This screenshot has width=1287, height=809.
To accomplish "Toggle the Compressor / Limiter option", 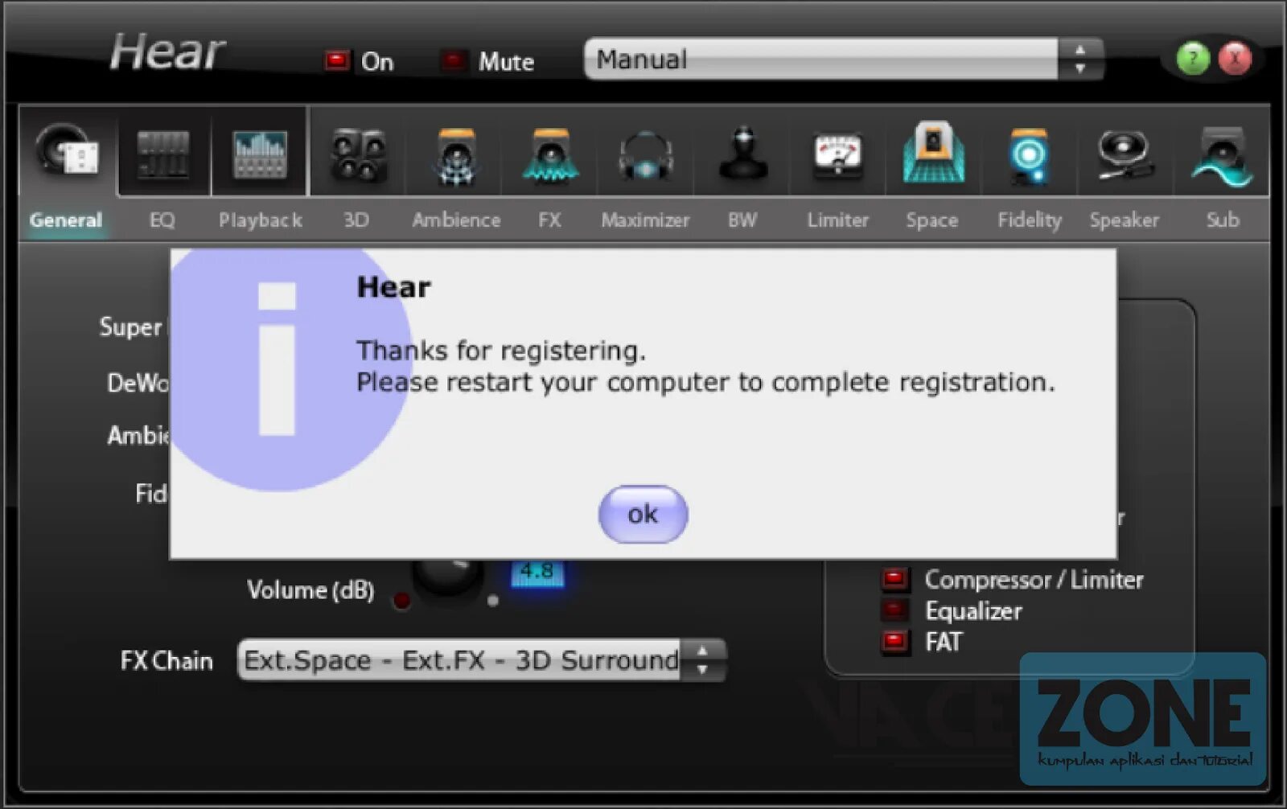I will pos(894,578).
